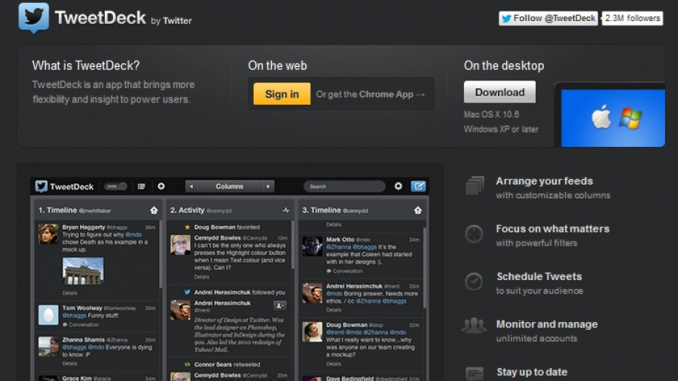678x381 pixels.
Task: Click Arrange your feeds stacked icon
Action: tap(475, 186)
